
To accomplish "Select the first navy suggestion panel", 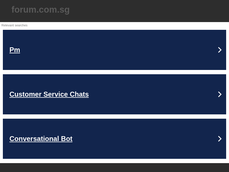I will 114,50.
